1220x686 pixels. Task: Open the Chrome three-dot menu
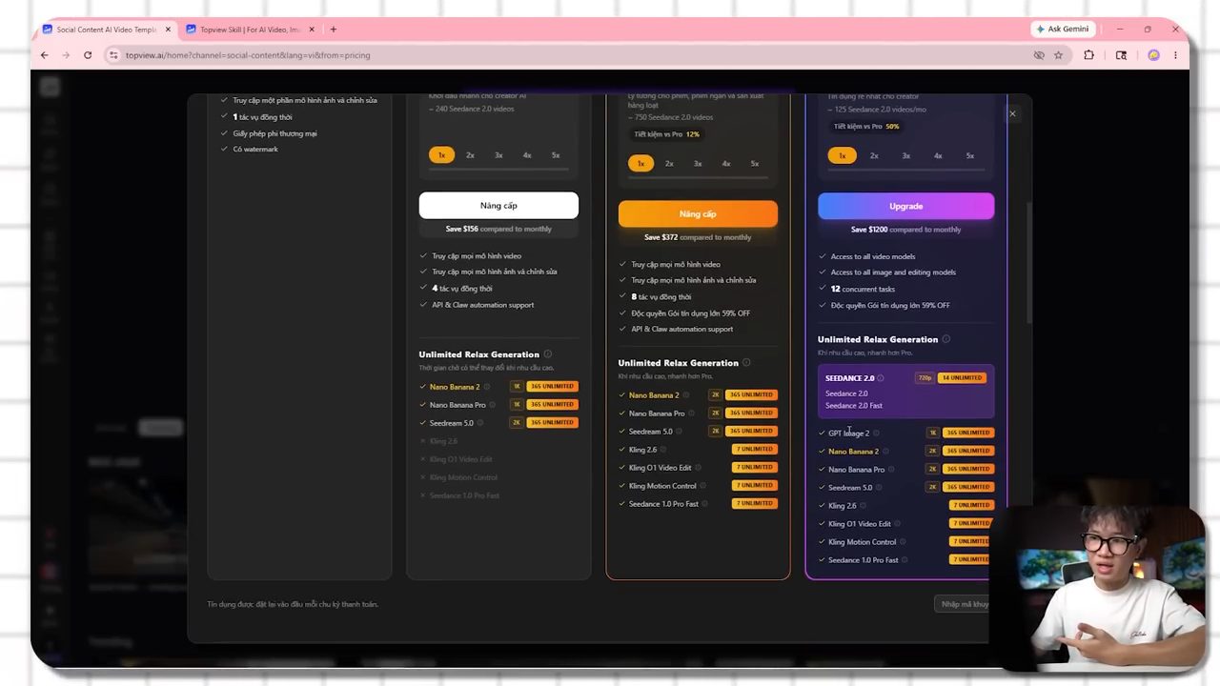coord(1175,55)
